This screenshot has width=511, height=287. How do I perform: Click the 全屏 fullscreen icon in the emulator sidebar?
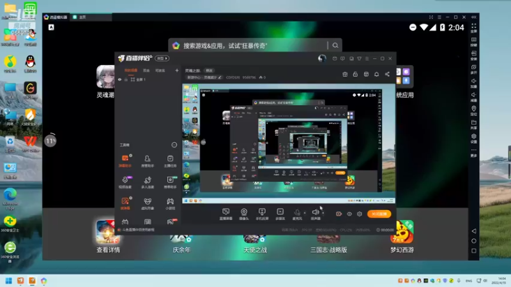point(473,28)
